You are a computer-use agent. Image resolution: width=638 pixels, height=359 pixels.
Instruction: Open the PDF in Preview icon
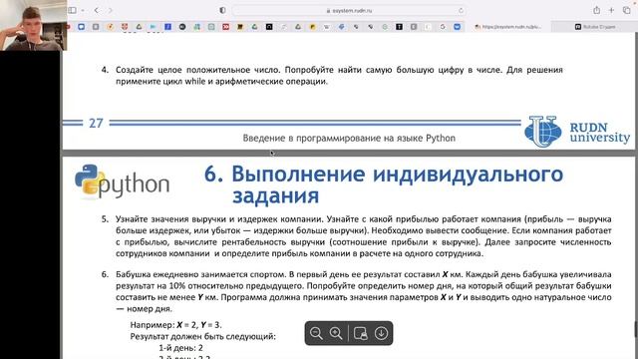[x=361, y=333]
